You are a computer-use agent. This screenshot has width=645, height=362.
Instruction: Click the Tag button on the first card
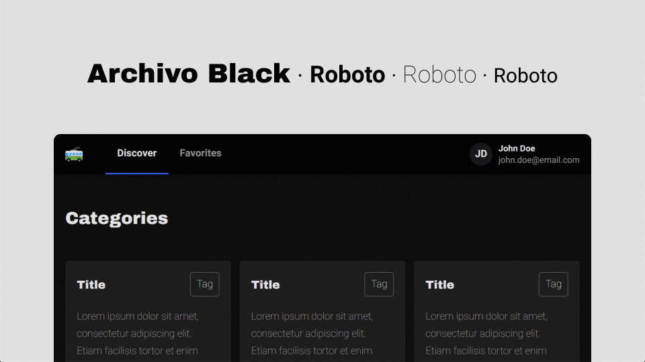point(204,284)
